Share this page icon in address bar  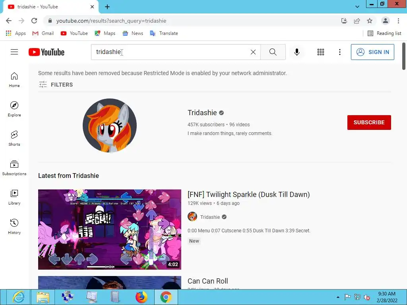click(357, 21)
